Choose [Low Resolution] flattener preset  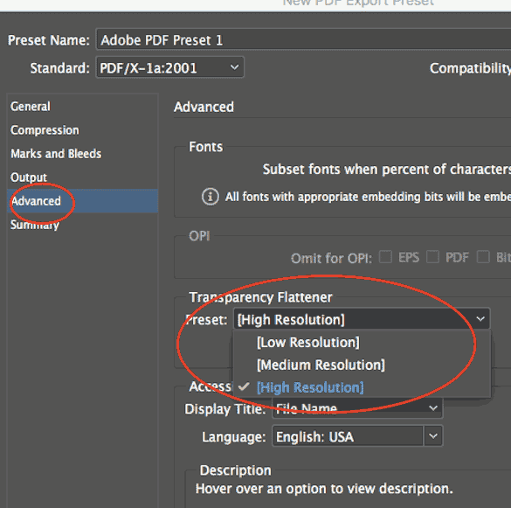coord(362,342)
